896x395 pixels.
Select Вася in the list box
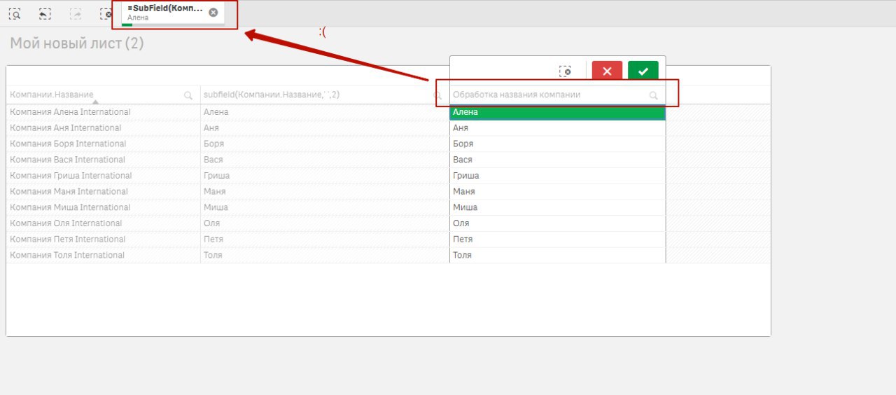coord(557,160)
